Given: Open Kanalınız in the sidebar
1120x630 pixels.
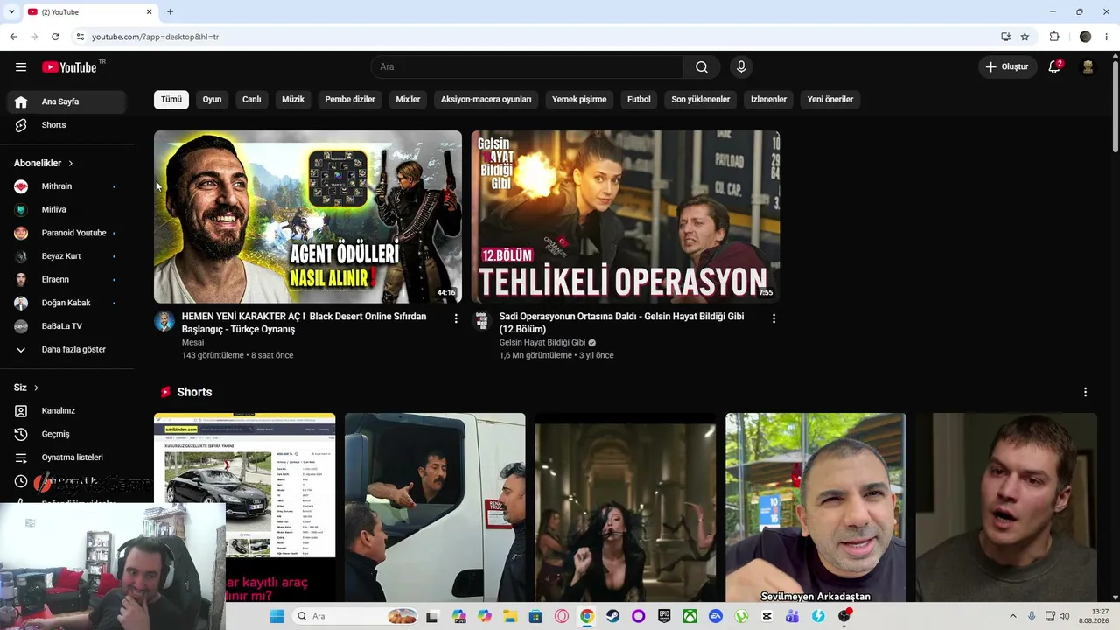Looking at the screenshot, I should tap(66, 411).
